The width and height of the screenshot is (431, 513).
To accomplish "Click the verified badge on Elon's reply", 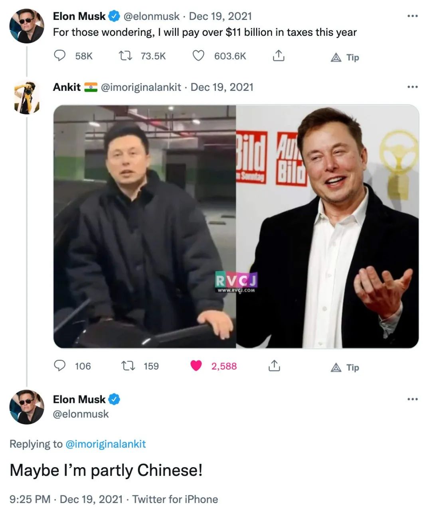I will click(115, 399).
